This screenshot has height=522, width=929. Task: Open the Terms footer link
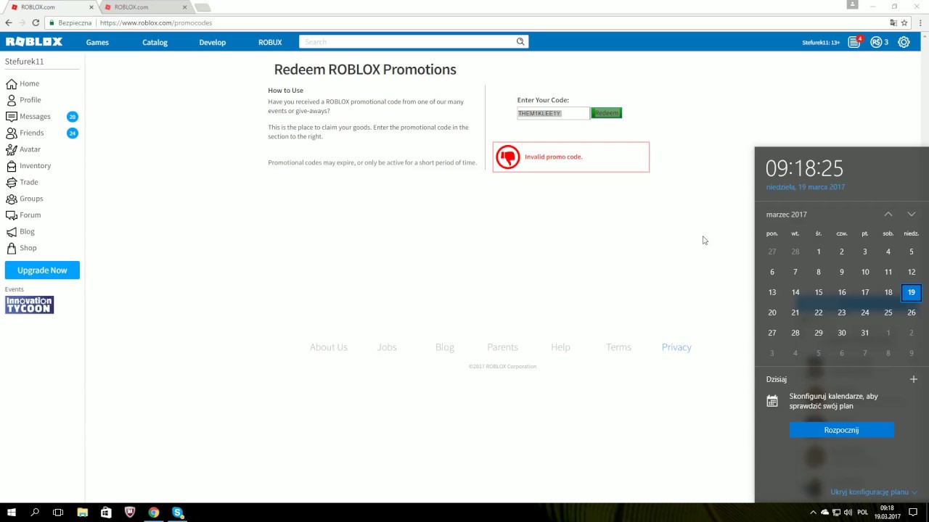coord(618,347)
